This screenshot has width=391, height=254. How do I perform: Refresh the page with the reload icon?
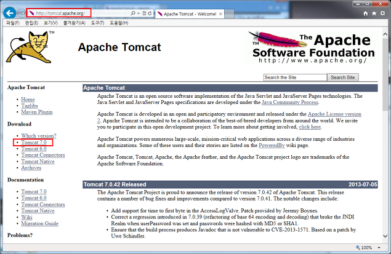150,13
